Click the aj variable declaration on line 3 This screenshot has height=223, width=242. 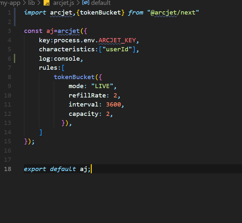[50, 31]
